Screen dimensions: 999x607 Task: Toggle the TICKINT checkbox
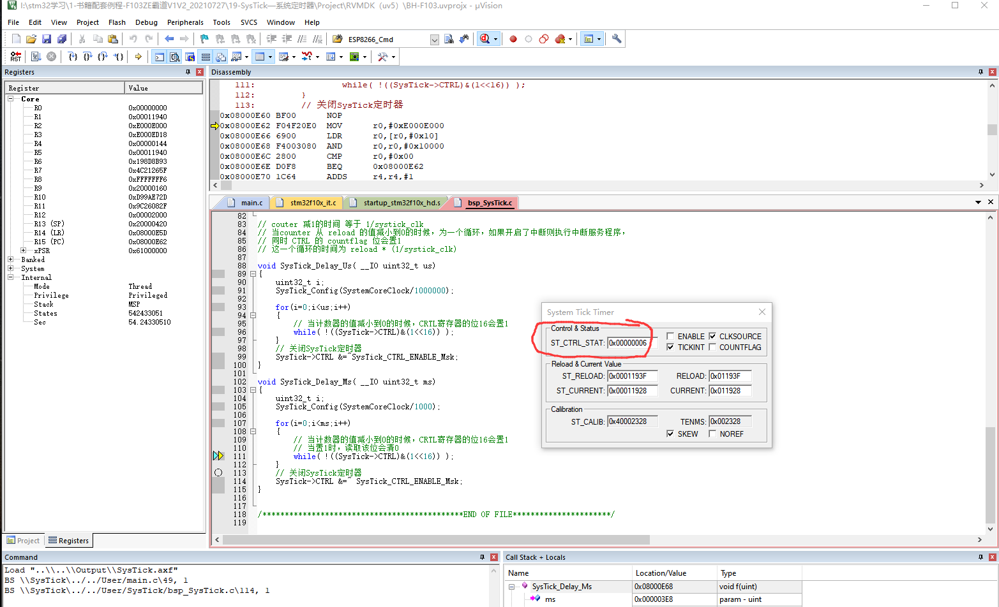[670, 347]
